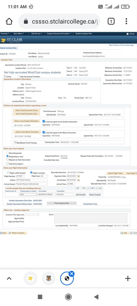
Task: Select Requesting a room radio option
Action: click(7, 156)
